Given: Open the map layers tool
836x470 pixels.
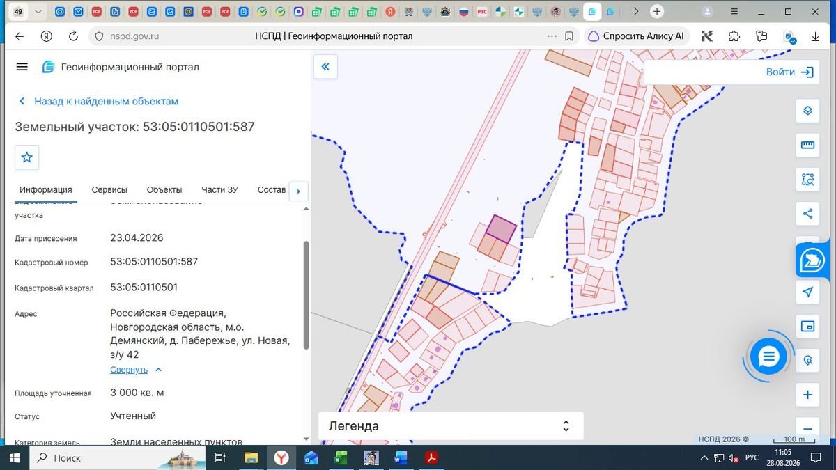Looking at the screenshot, I should [x=808, y=111].
